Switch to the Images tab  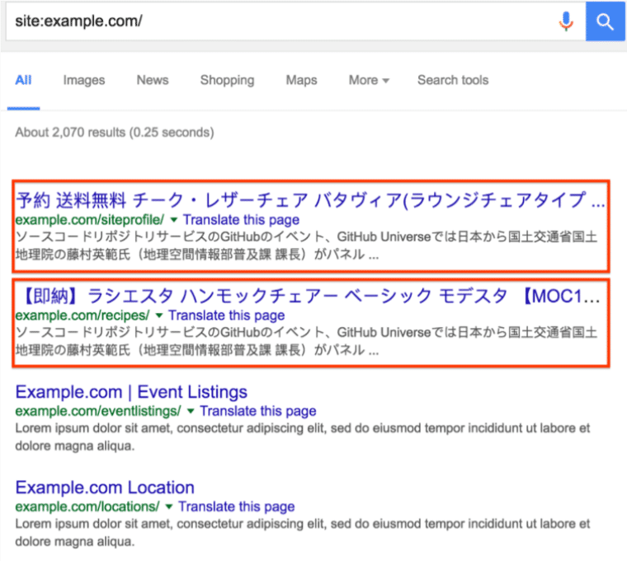click(x=84, y=80)
